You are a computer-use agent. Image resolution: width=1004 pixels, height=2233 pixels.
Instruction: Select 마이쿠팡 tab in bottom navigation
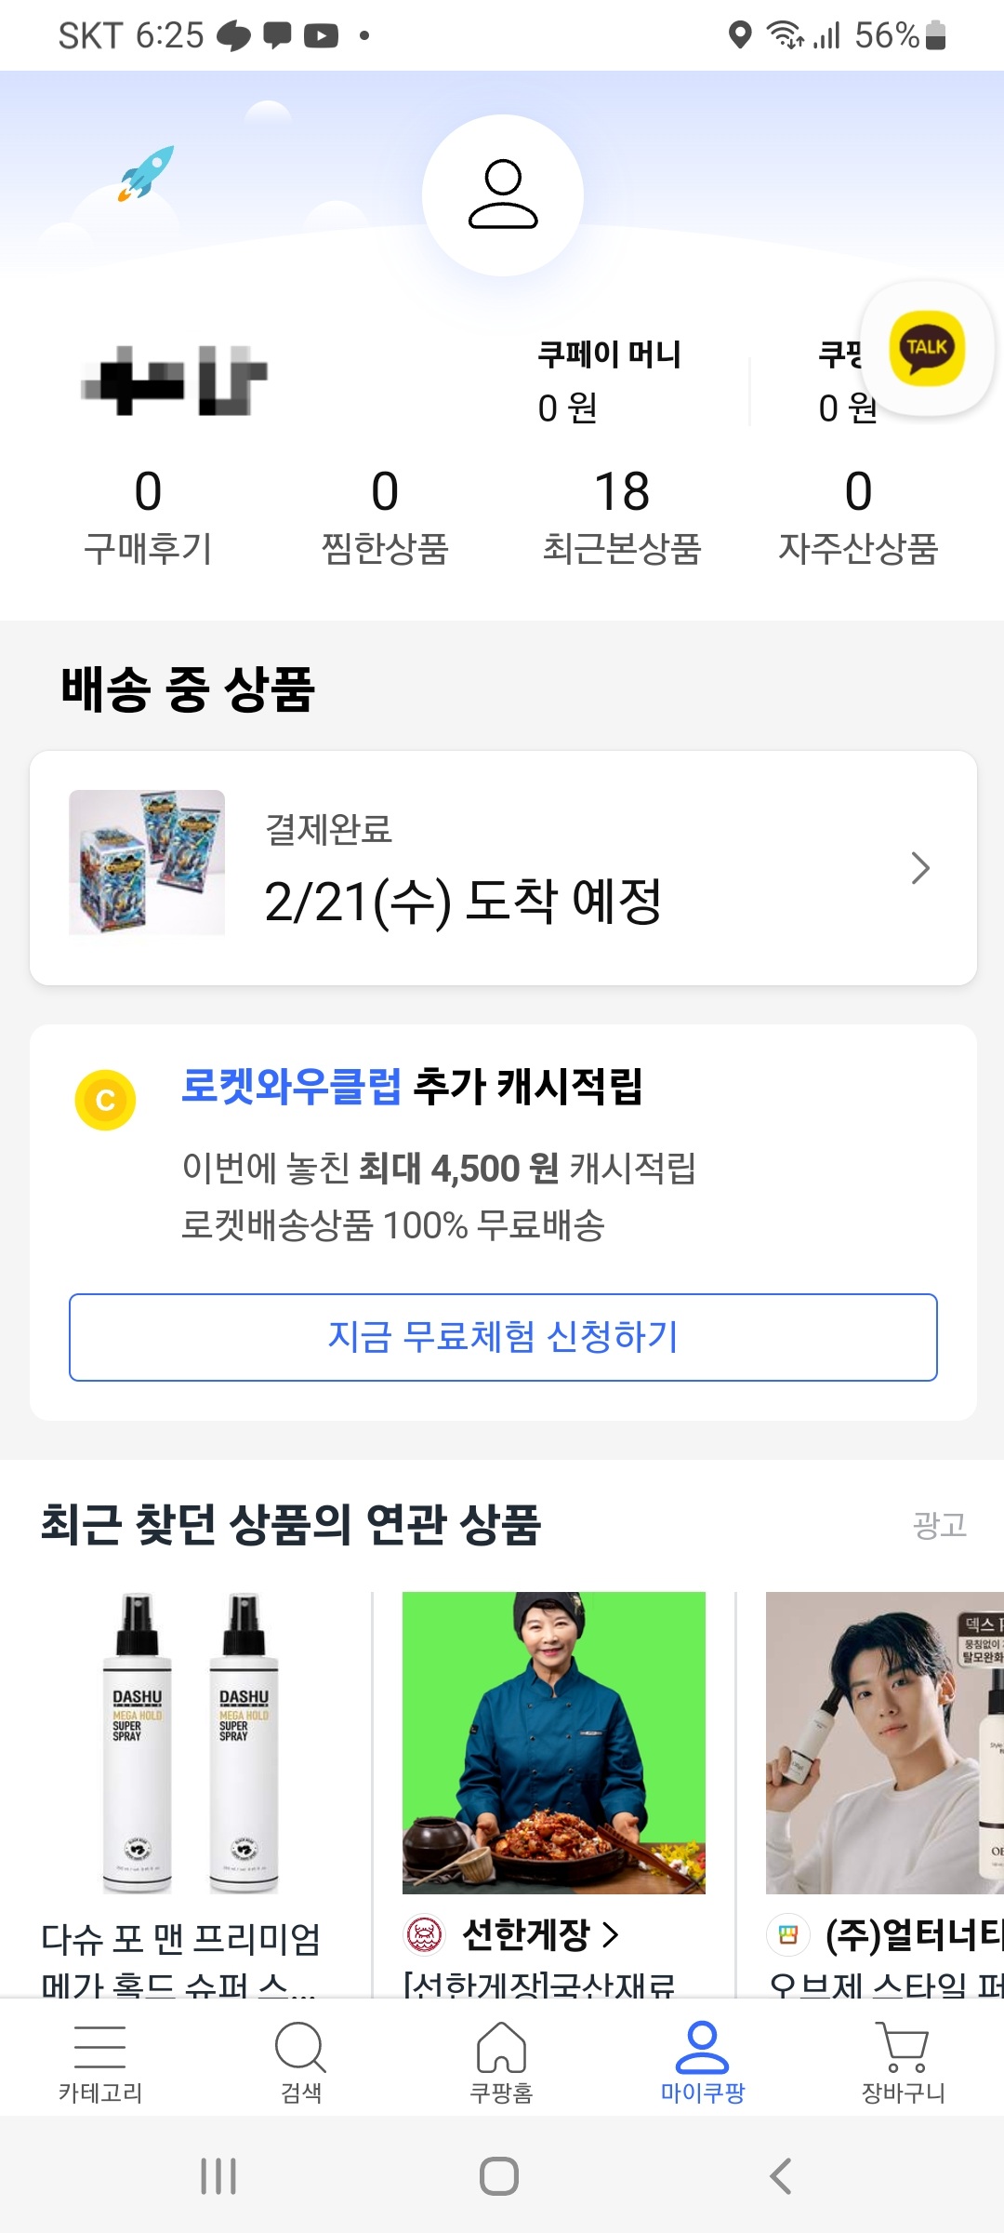(x=703, y=2062)
